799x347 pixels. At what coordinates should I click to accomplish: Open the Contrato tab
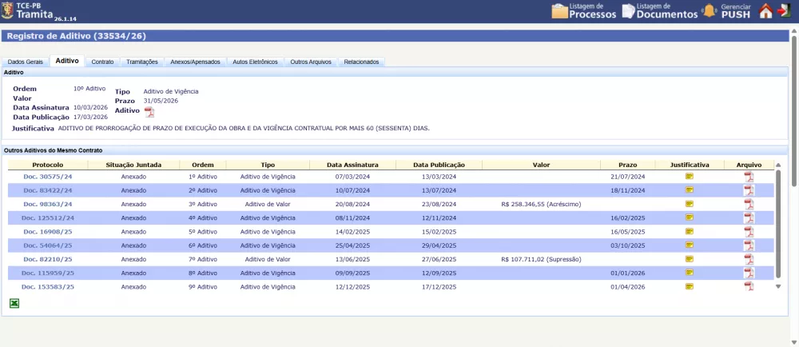[x=102, y=62]
